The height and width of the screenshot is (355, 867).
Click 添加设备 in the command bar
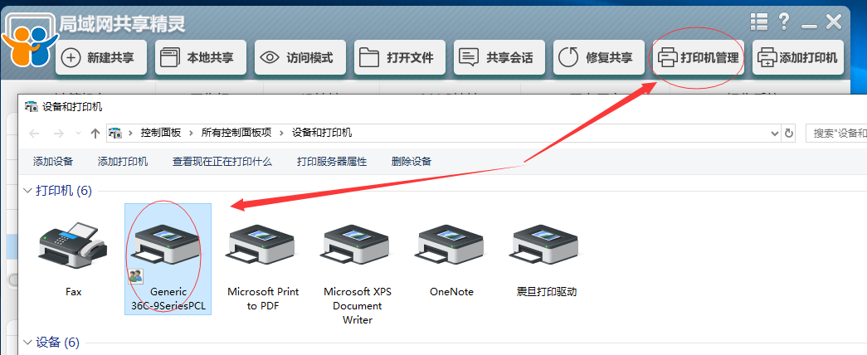(53, 162)
